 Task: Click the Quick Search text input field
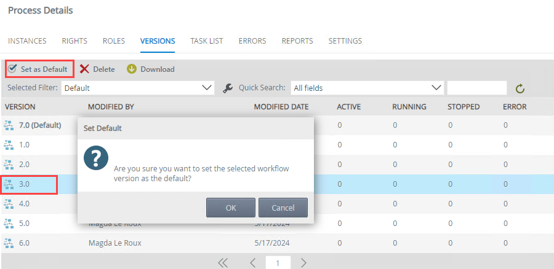[476, 88]
